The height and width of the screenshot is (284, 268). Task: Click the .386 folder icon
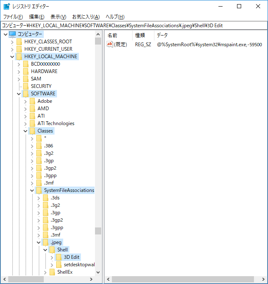[39, 146]
